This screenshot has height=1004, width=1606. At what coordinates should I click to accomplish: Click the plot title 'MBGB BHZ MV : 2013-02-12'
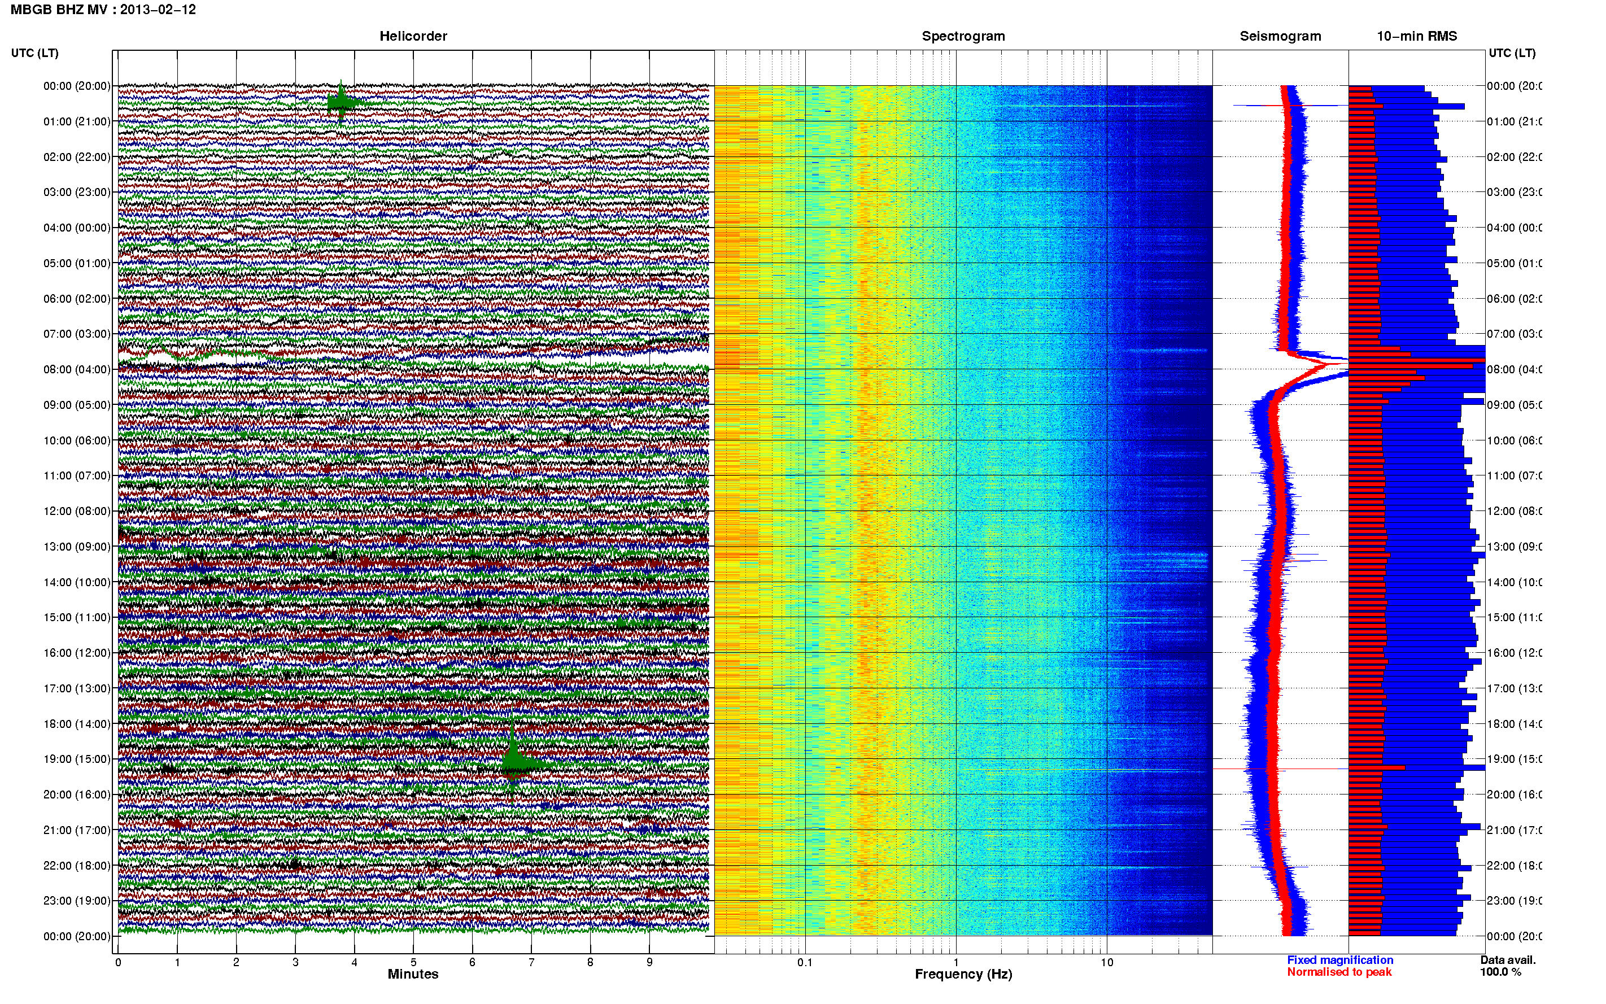pos(103,9)
